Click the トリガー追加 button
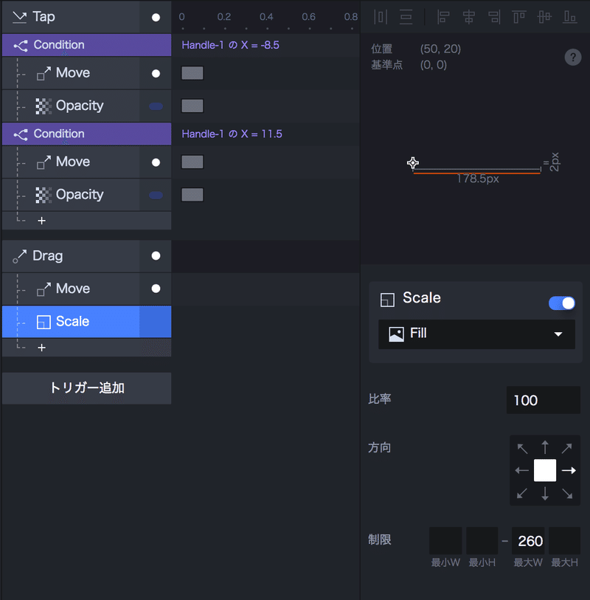The width and height of the screenshot is (590, 600). coord(86,388)
